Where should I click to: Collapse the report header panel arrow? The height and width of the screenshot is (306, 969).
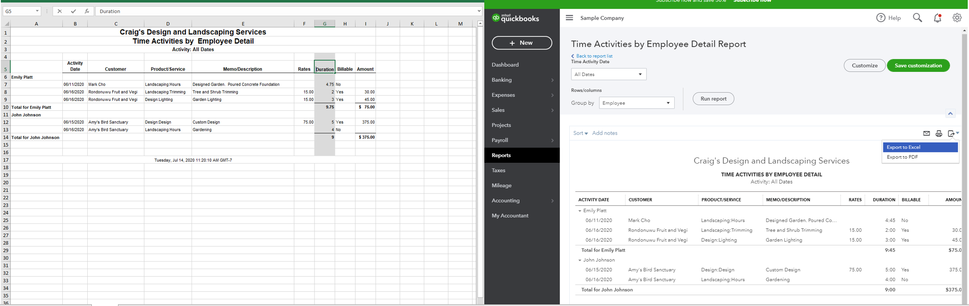pyautogui.click(x=950, y=113)
